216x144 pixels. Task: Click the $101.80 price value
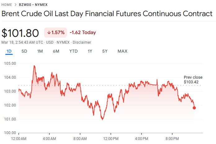20,33
